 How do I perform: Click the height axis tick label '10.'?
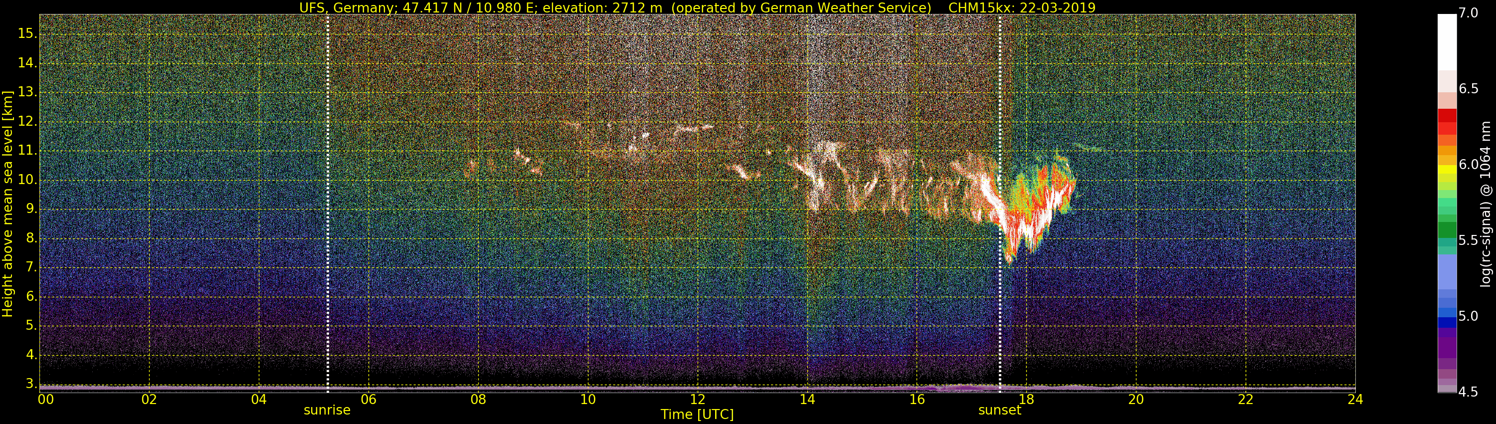click(27, 180)
